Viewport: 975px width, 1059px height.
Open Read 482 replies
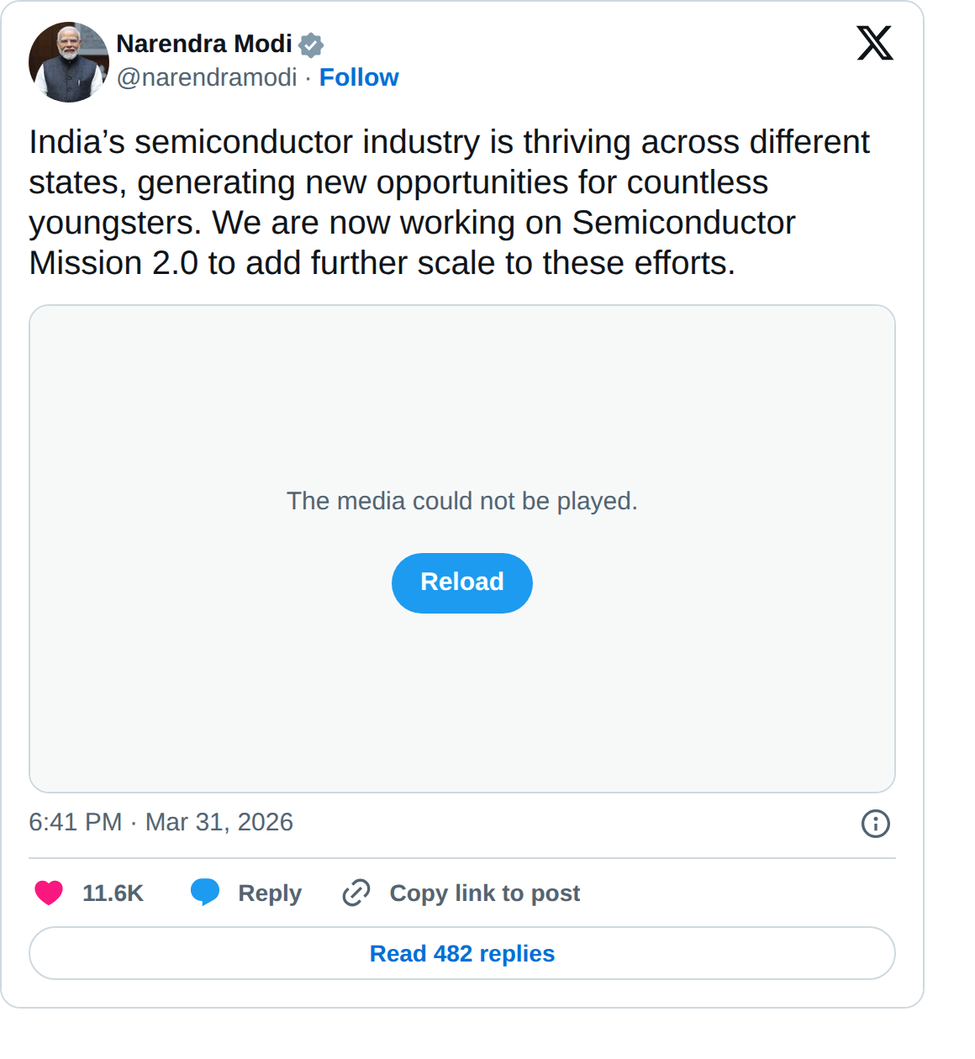coord(462,954)
